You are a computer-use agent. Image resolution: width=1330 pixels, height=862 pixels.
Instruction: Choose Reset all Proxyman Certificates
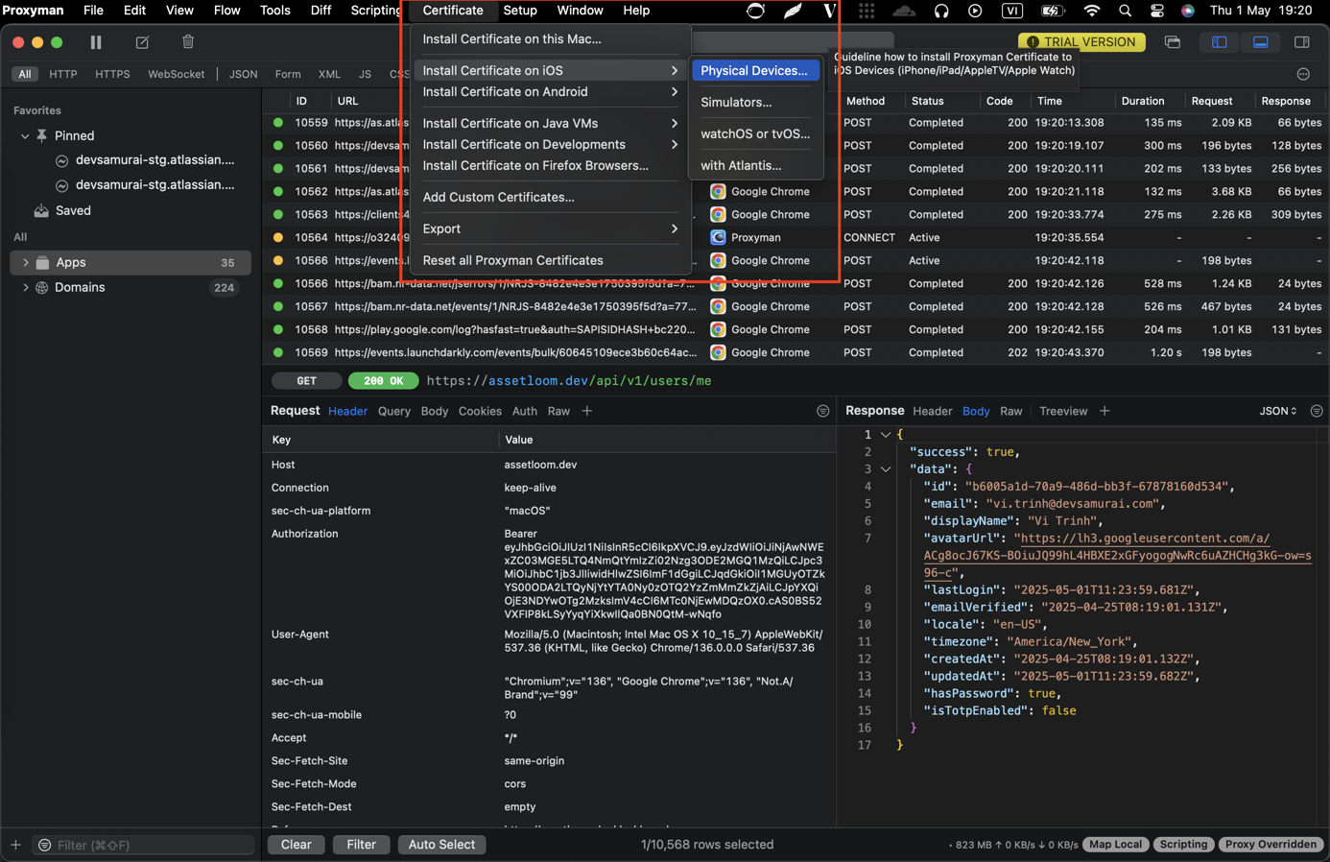click(512, 260)
